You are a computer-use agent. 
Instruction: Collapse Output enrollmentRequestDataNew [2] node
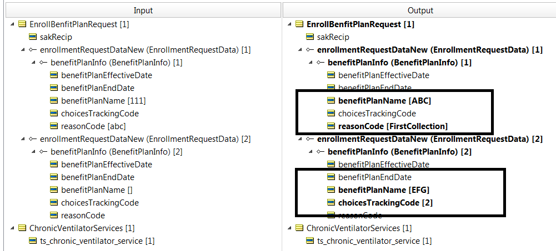coord(300,139)
